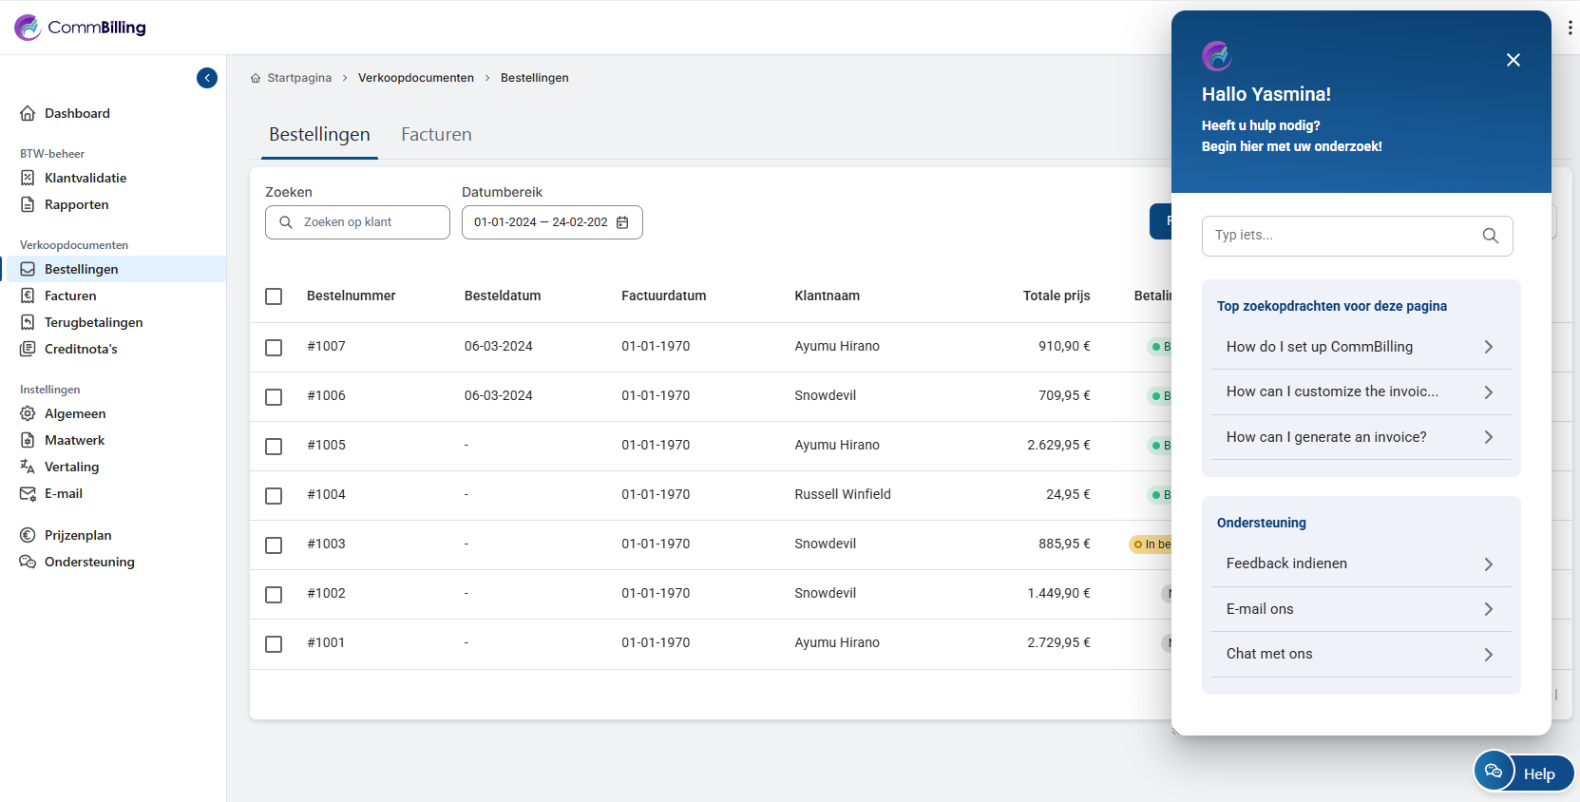
Task: Select the checkbox for order #1004
Action: 274,495
